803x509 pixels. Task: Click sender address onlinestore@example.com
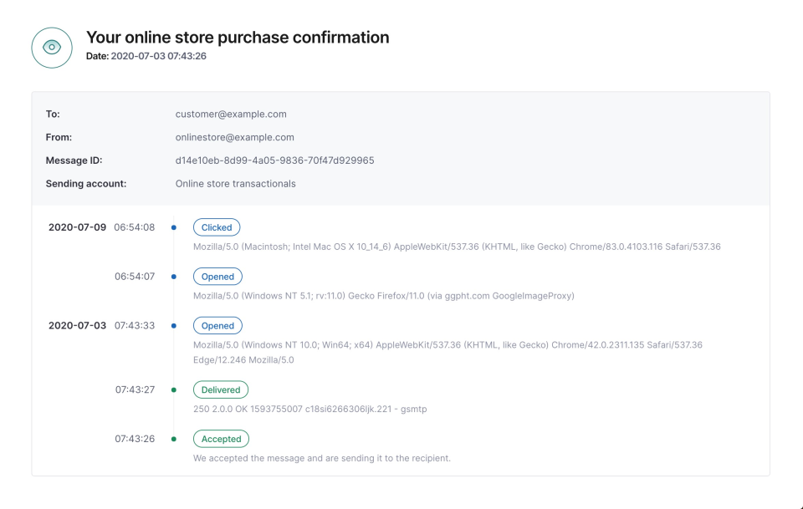point(234,137)
